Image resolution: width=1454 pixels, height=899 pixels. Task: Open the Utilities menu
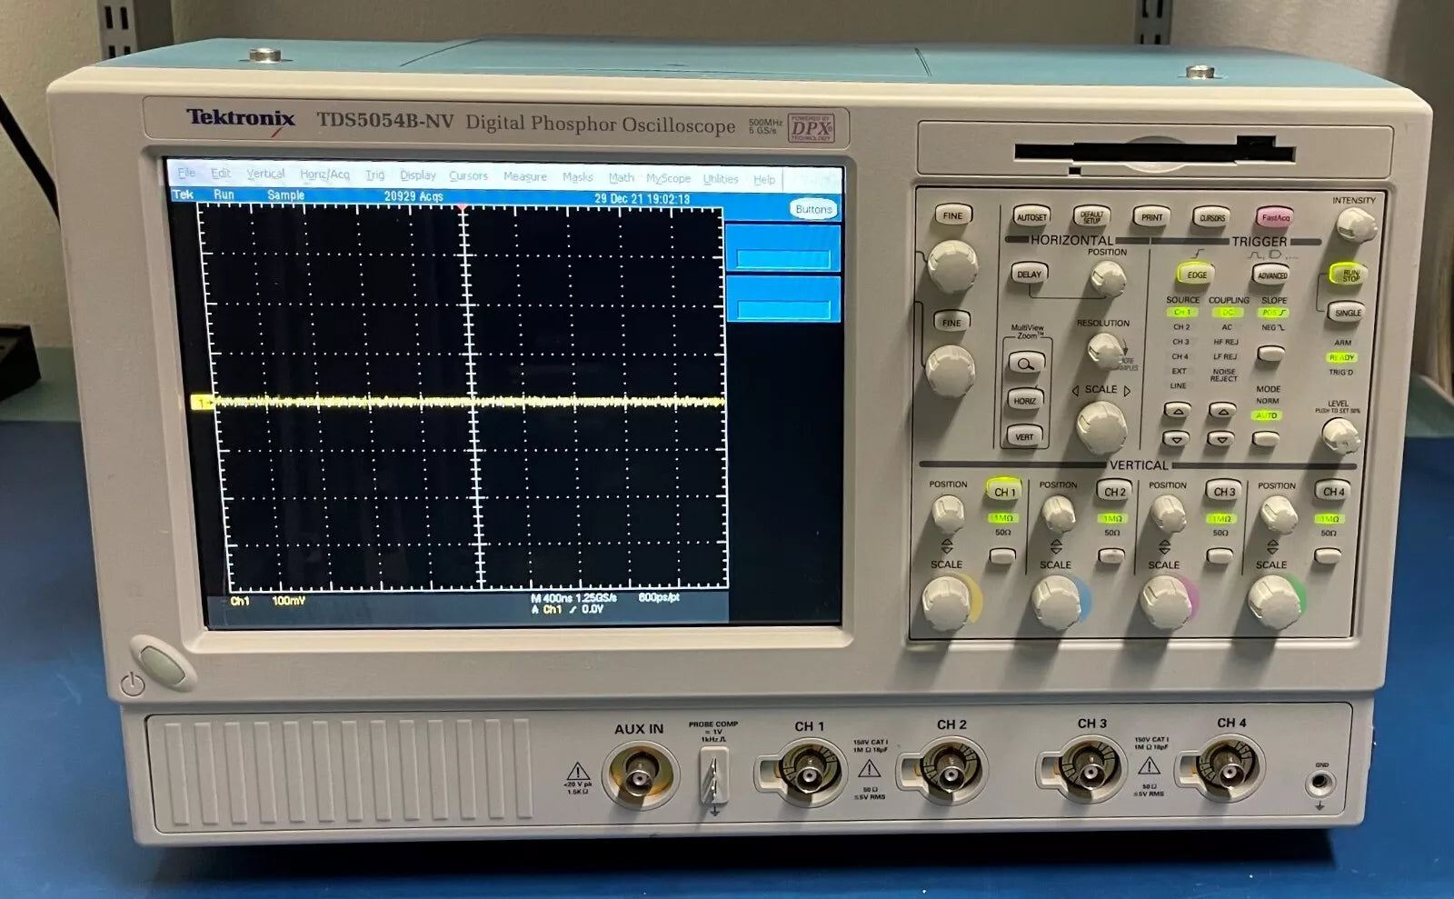(720, 179)
